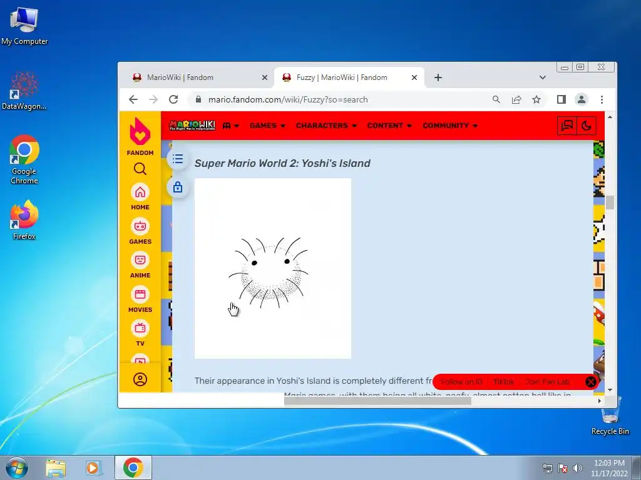The height and width of the screenshot is (480, 641).
Task: Click the MarioWiki logo
Action: (x=192, y=125)
